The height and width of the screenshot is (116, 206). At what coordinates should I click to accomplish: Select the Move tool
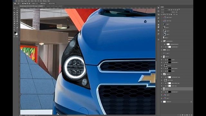coord(14,8)
